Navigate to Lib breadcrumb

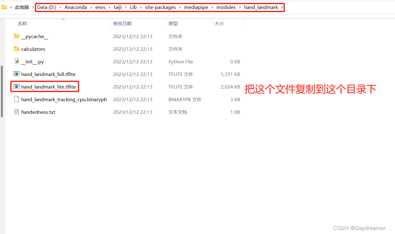pos(133,7)
